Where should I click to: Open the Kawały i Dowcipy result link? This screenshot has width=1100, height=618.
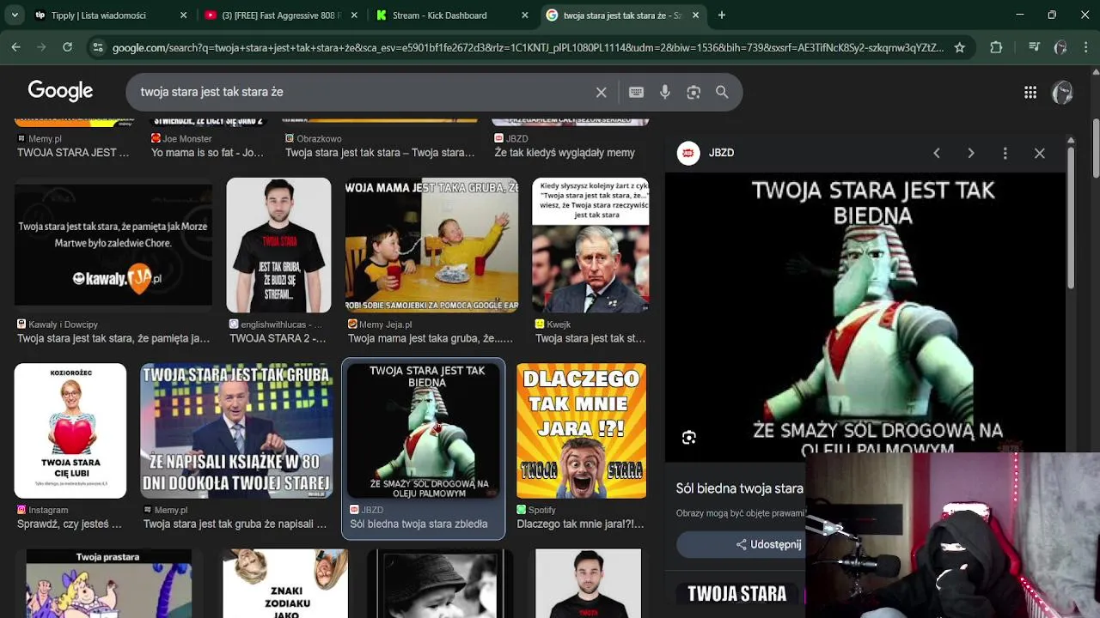[x=113, y=331]
